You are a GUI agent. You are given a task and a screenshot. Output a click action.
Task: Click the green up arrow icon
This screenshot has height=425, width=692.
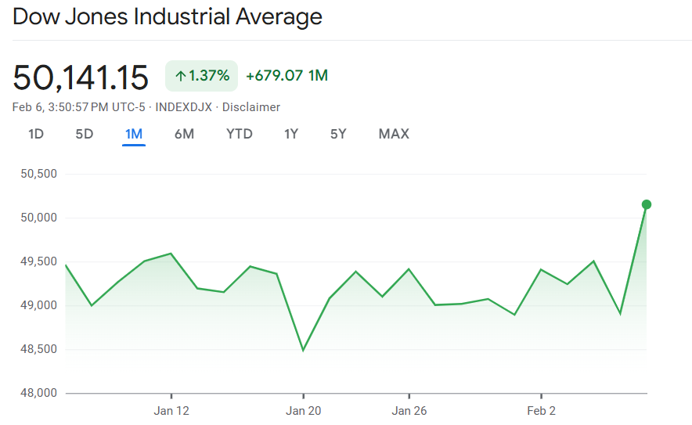click(x=180, y=76)
